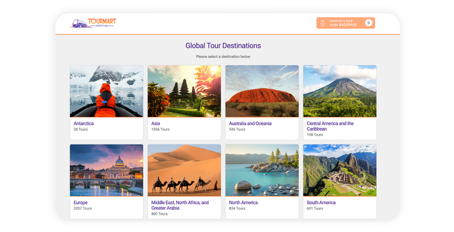Click the Europe title link

(81, 202)
